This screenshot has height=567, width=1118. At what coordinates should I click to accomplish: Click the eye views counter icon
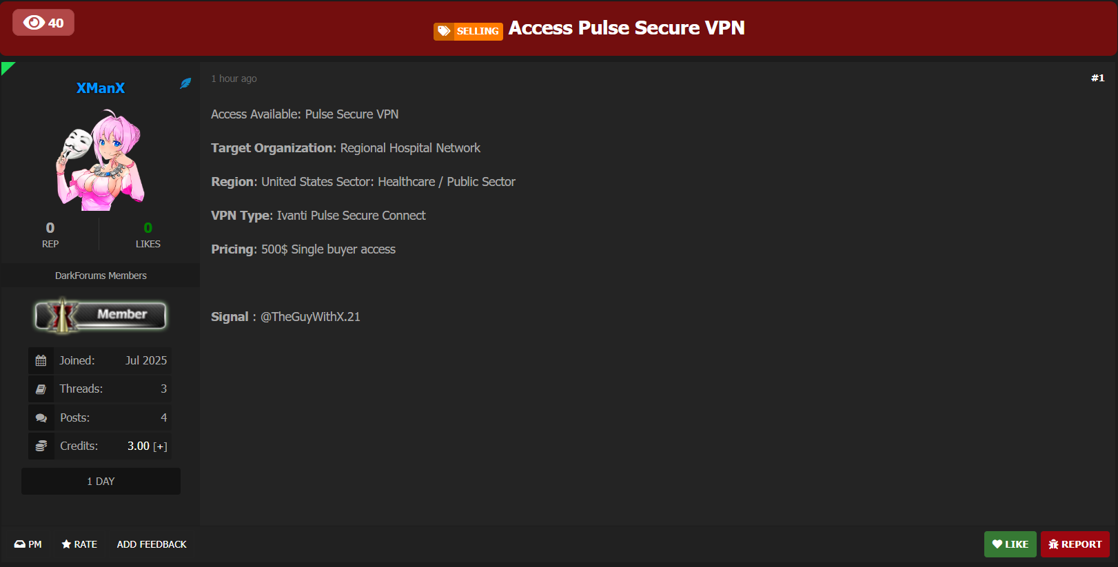click(x=34, y=23)
